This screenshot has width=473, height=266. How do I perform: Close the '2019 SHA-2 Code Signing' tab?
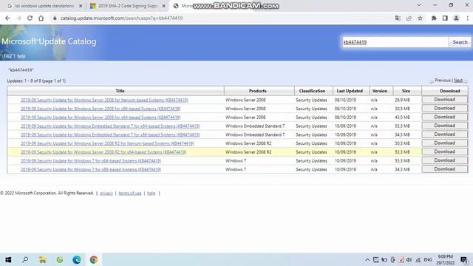coord(164,6)
